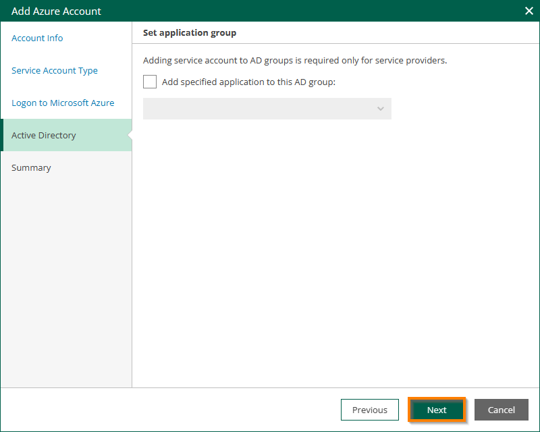Click the footer bar left of Previous
540x432 pixels.
tap(169, 410)
